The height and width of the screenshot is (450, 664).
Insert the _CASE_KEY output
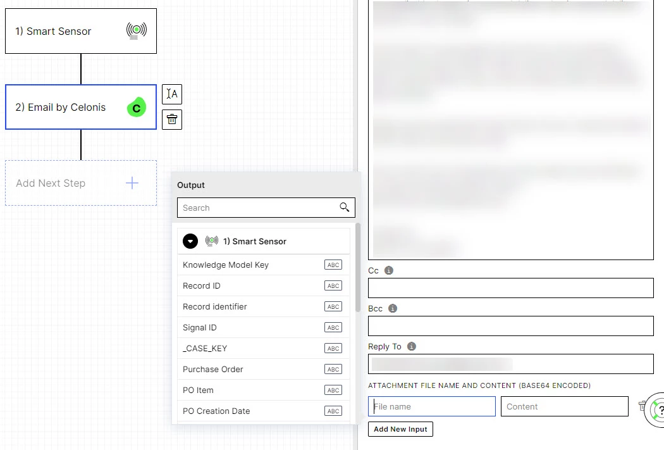[264, 348]
